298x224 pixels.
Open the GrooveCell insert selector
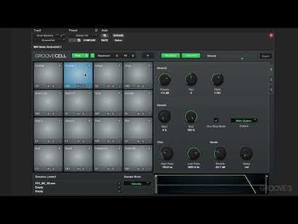point(50,40)
